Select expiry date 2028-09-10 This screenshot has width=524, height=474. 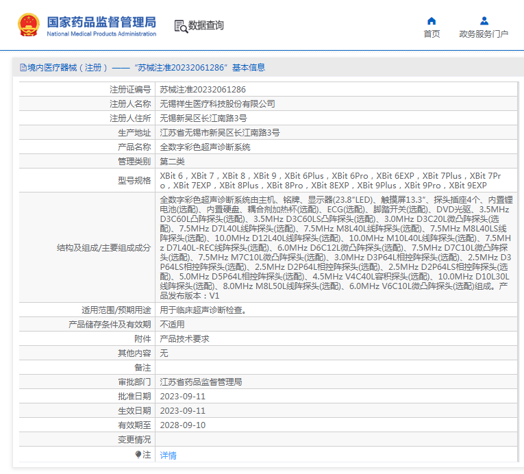click(182, 425)
